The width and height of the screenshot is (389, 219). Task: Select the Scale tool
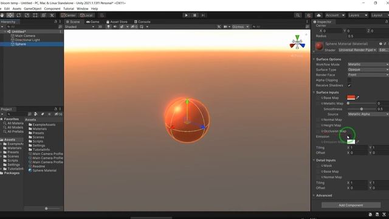pyautogui.click(x=27, y=15)
